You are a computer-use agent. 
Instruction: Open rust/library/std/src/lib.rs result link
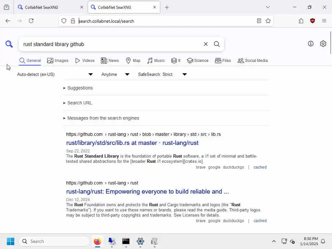(x=132, y=143)
